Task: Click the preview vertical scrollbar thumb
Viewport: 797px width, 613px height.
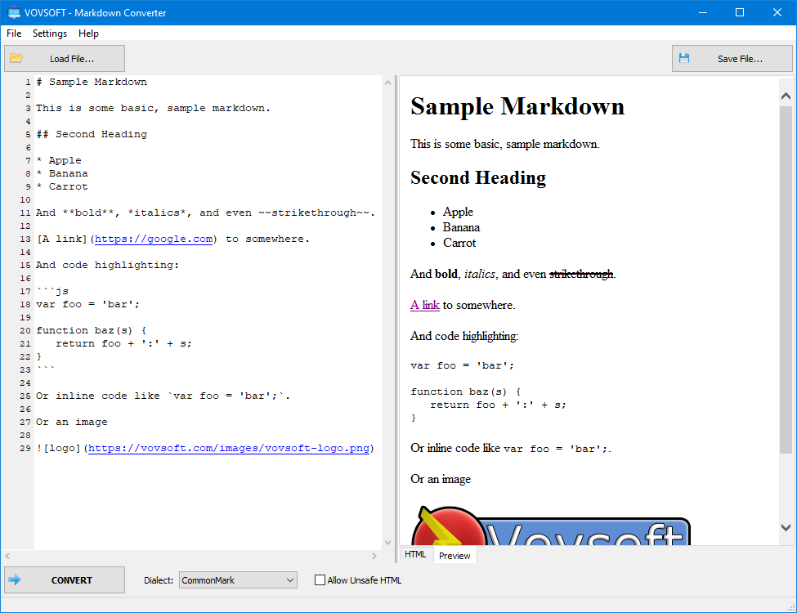Action: [786, 280]
